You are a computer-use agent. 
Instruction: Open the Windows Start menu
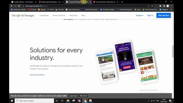[12, 101]
